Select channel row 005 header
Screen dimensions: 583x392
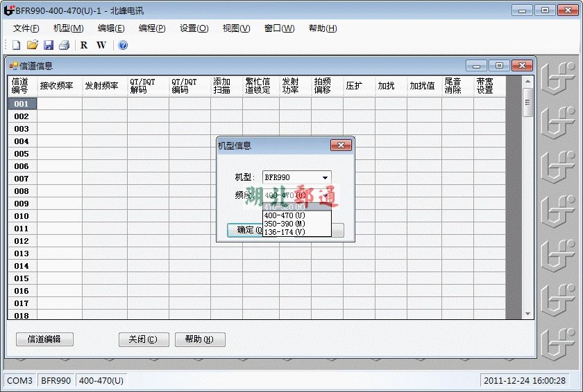(22, 154)
